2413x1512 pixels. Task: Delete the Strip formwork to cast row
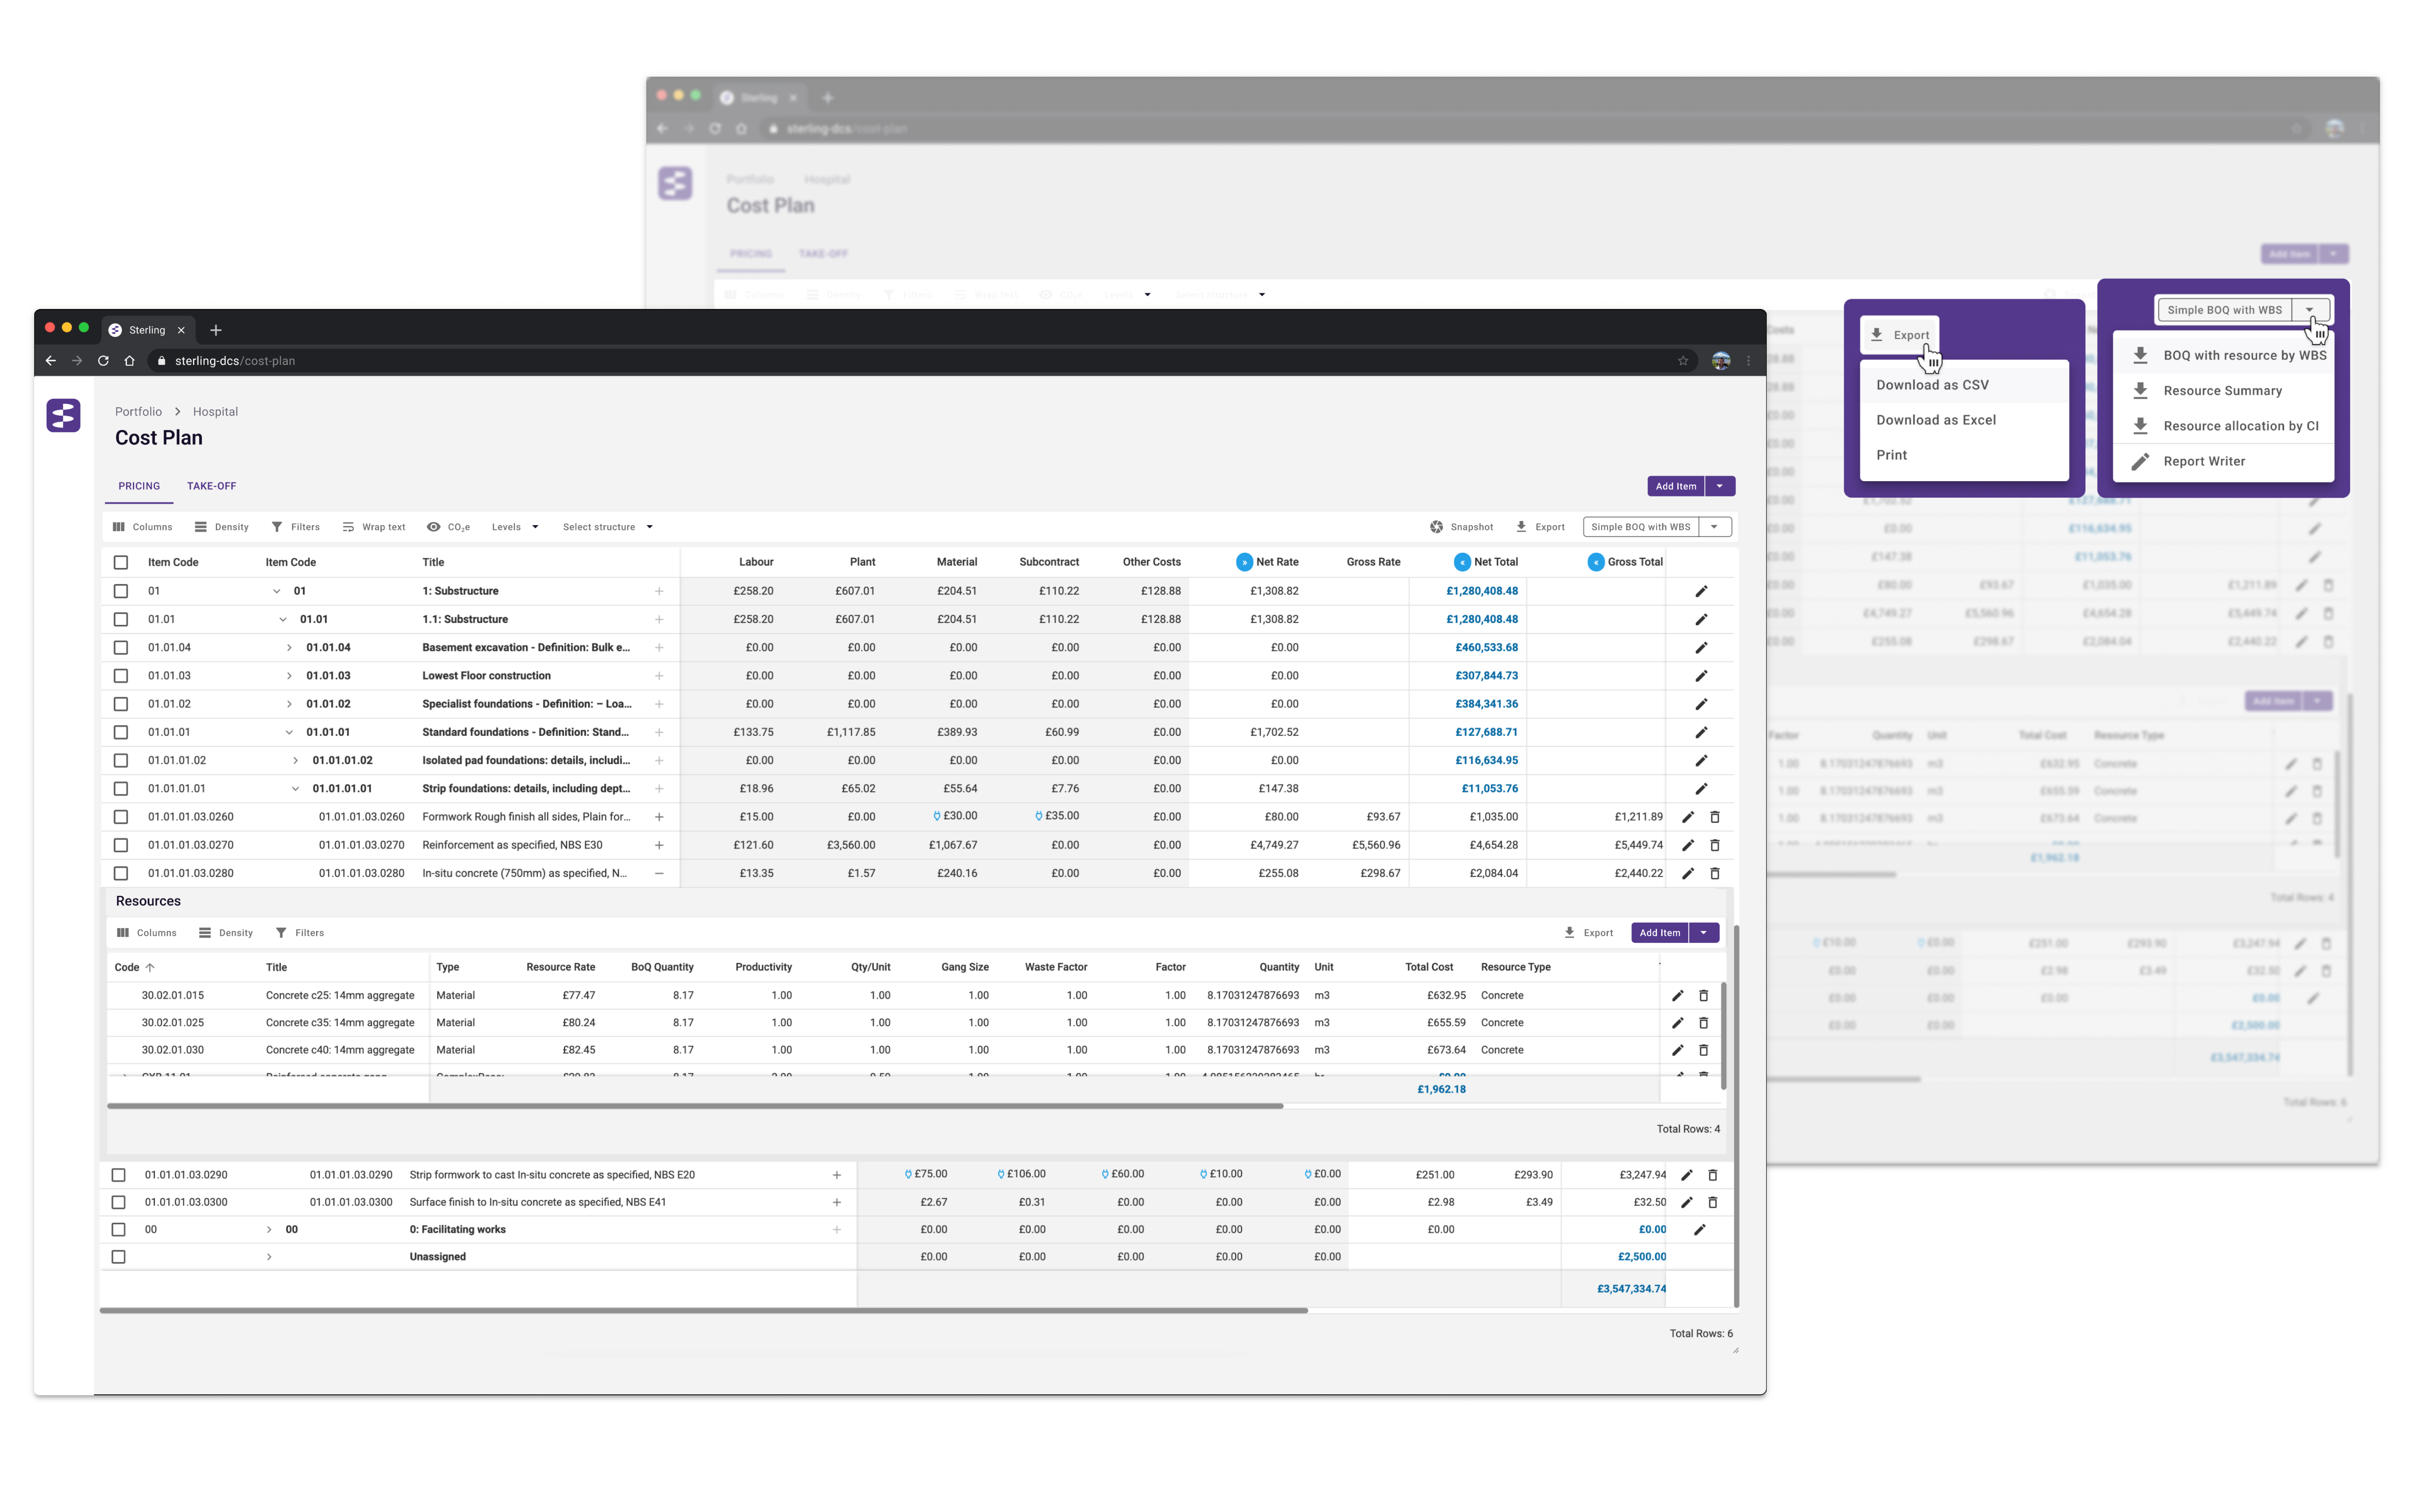1712,1175
